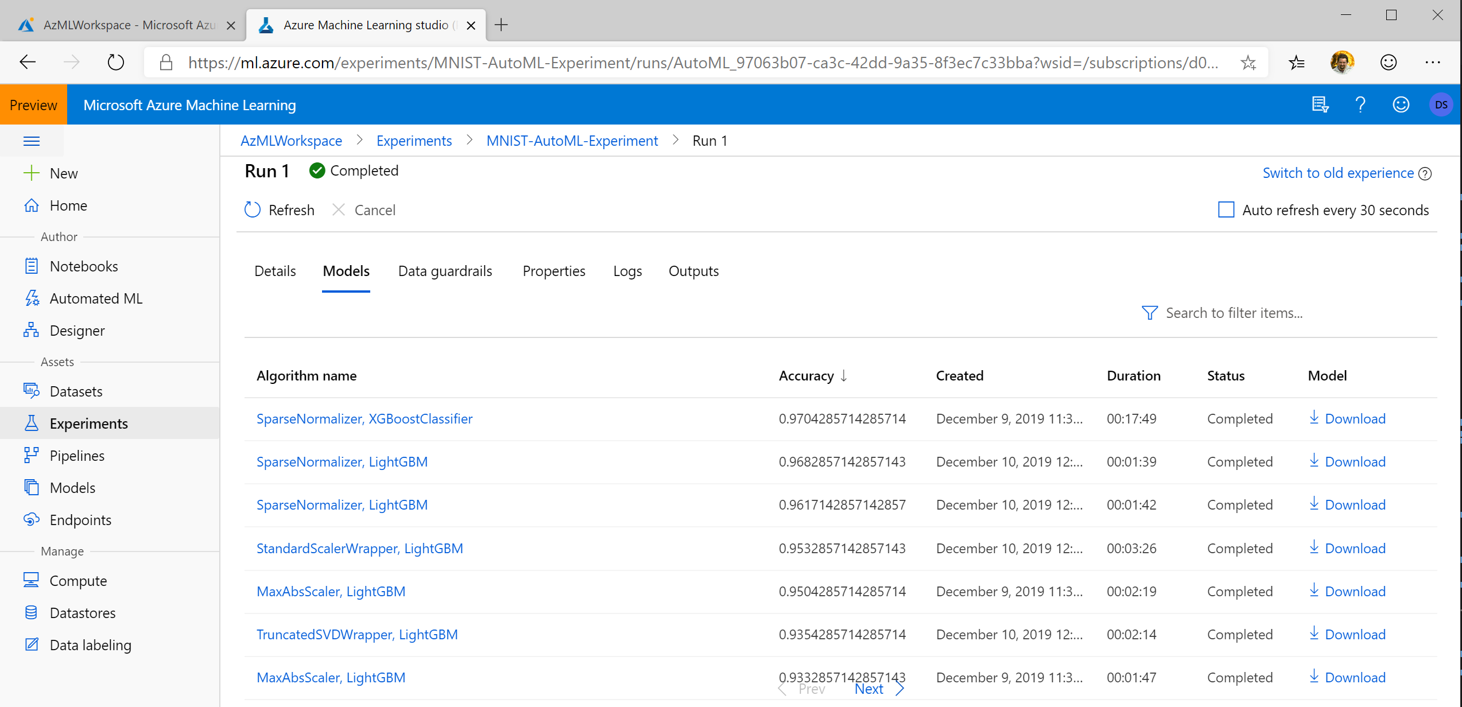Open the Outputs tab

pos(693,271)
